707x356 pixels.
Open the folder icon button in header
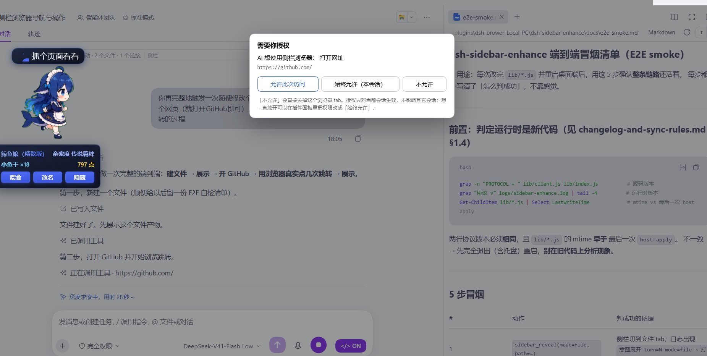pos(402,17)
